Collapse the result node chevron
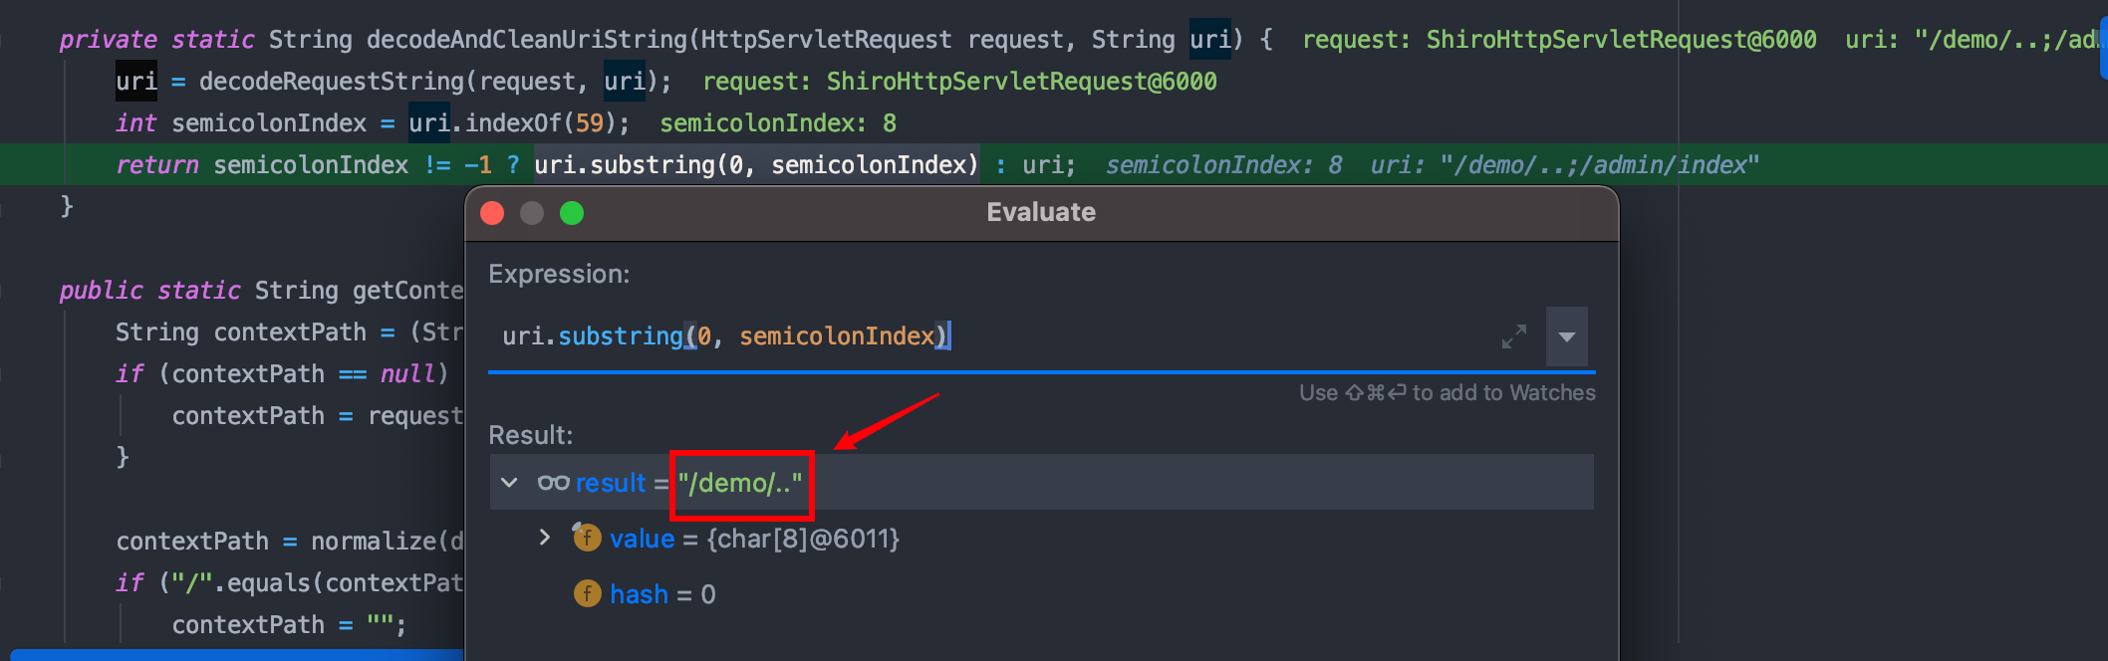Image resolution: width=2108 pixels, height=661 pixels. [509, 483]
